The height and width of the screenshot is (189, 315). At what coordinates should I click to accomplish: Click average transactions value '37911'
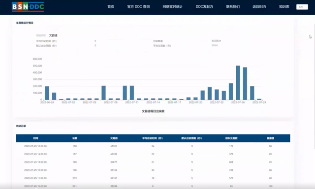pyautogui.click(x=215, y=46)
